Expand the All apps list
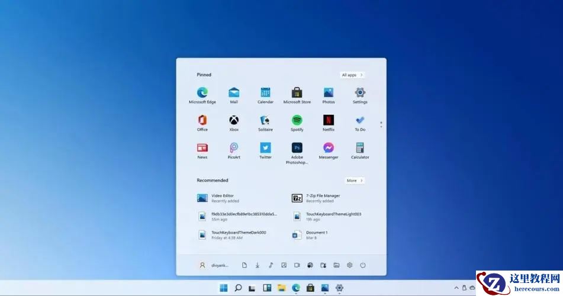The height and width of the screenshot is (296, 563). point(352,75)
